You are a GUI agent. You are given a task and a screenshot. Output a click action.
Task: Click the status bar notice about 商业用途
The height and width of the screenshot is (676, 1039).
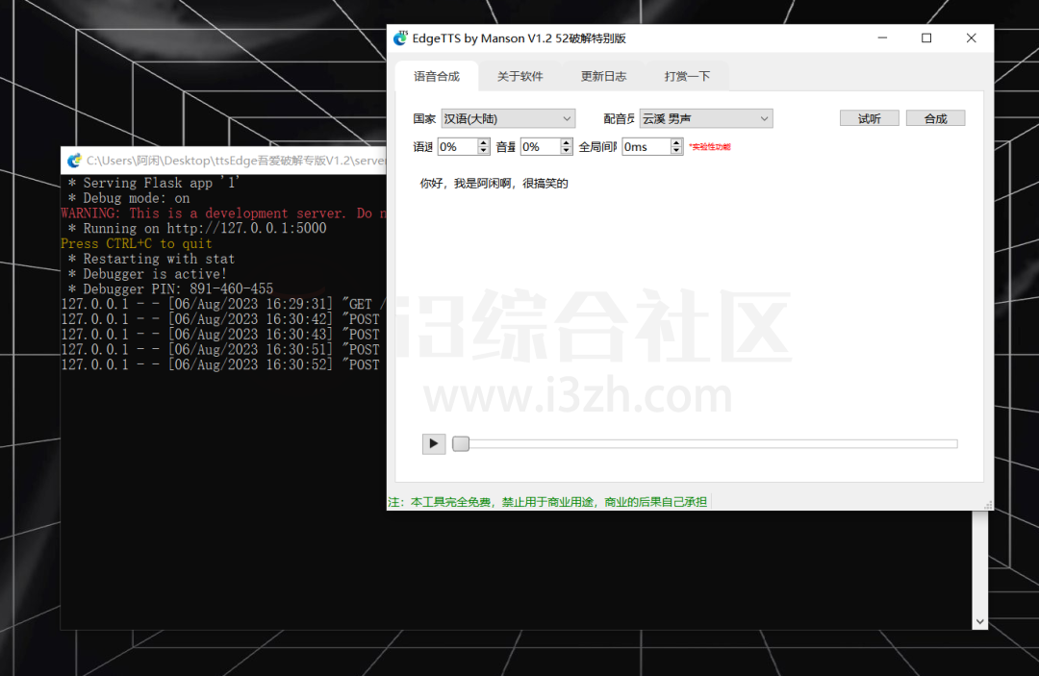coord(547,502)
